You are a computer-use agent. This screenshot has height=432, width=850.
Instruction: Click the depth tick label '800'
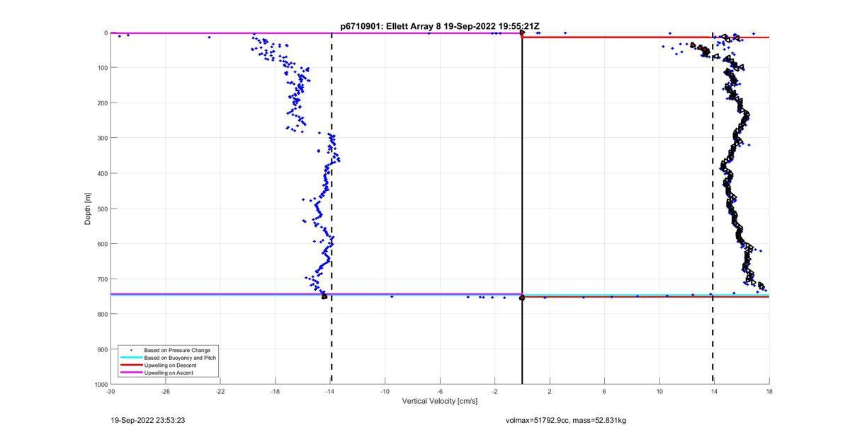coord(102,314)
